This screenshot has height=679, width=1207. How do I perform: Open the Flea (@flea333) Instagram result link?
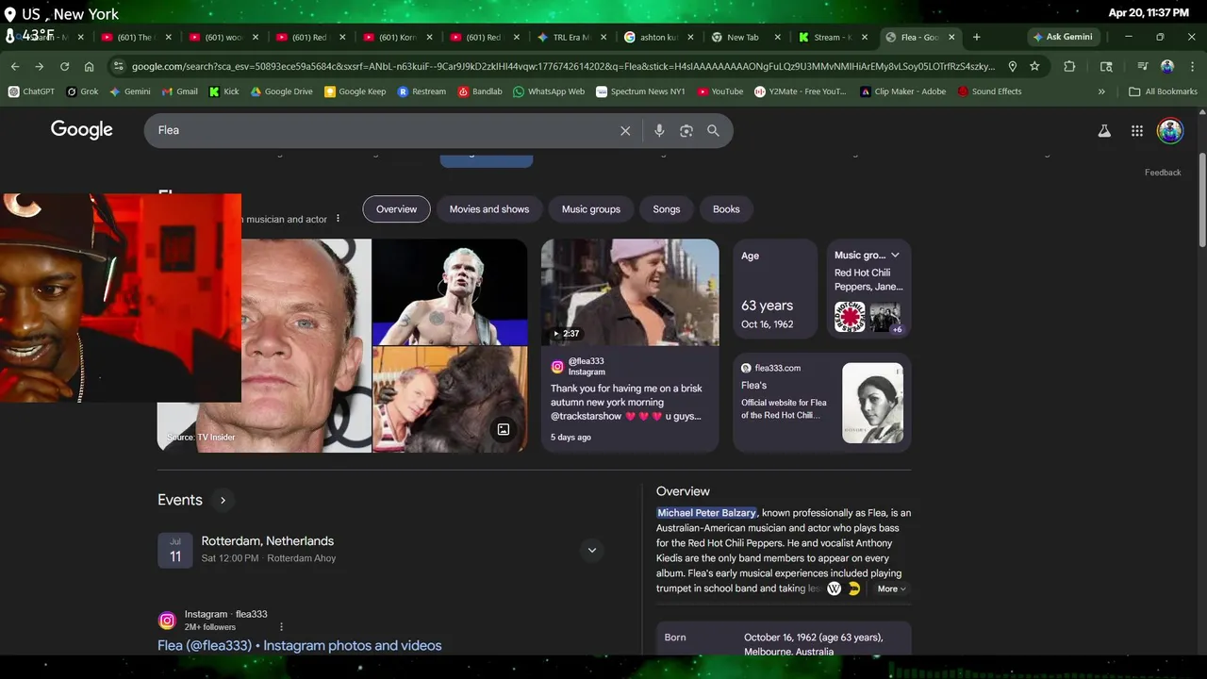pyautogui.click(x=300, y=646)
